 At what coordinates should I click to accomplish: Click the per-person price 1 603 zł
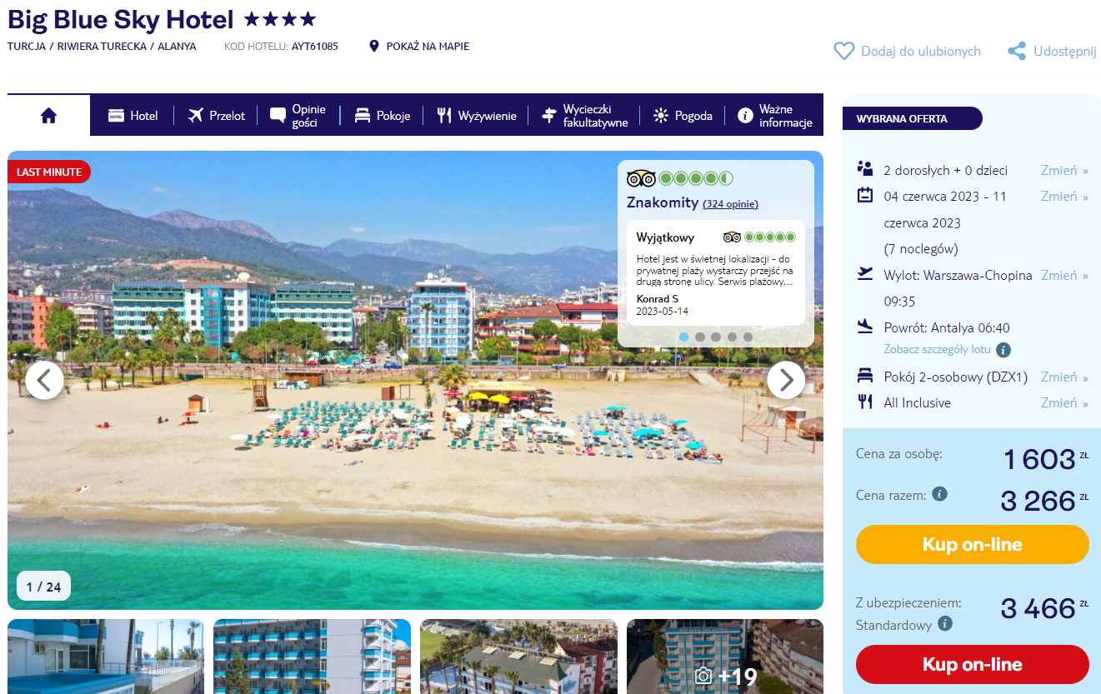[x=1045, y=459]
